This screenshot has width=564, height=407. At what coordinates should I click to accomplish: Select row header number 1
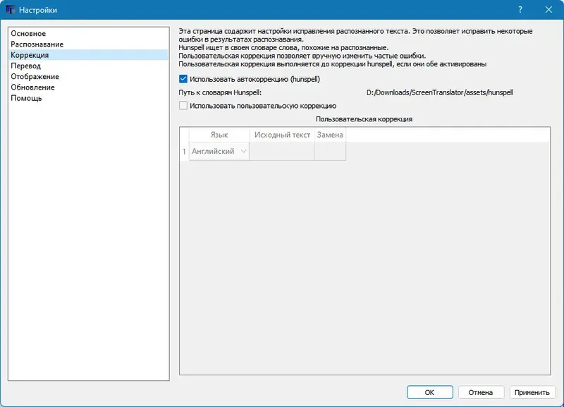click(x=184, y=151)
